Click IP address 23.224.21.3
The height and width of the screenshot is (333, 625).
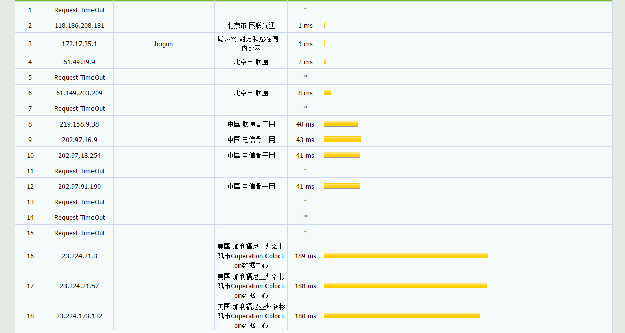(x=79, y=256)
